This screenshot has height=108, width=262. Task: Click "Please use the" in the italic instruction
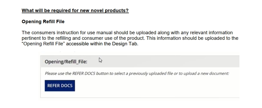click(x=58, y=73)
